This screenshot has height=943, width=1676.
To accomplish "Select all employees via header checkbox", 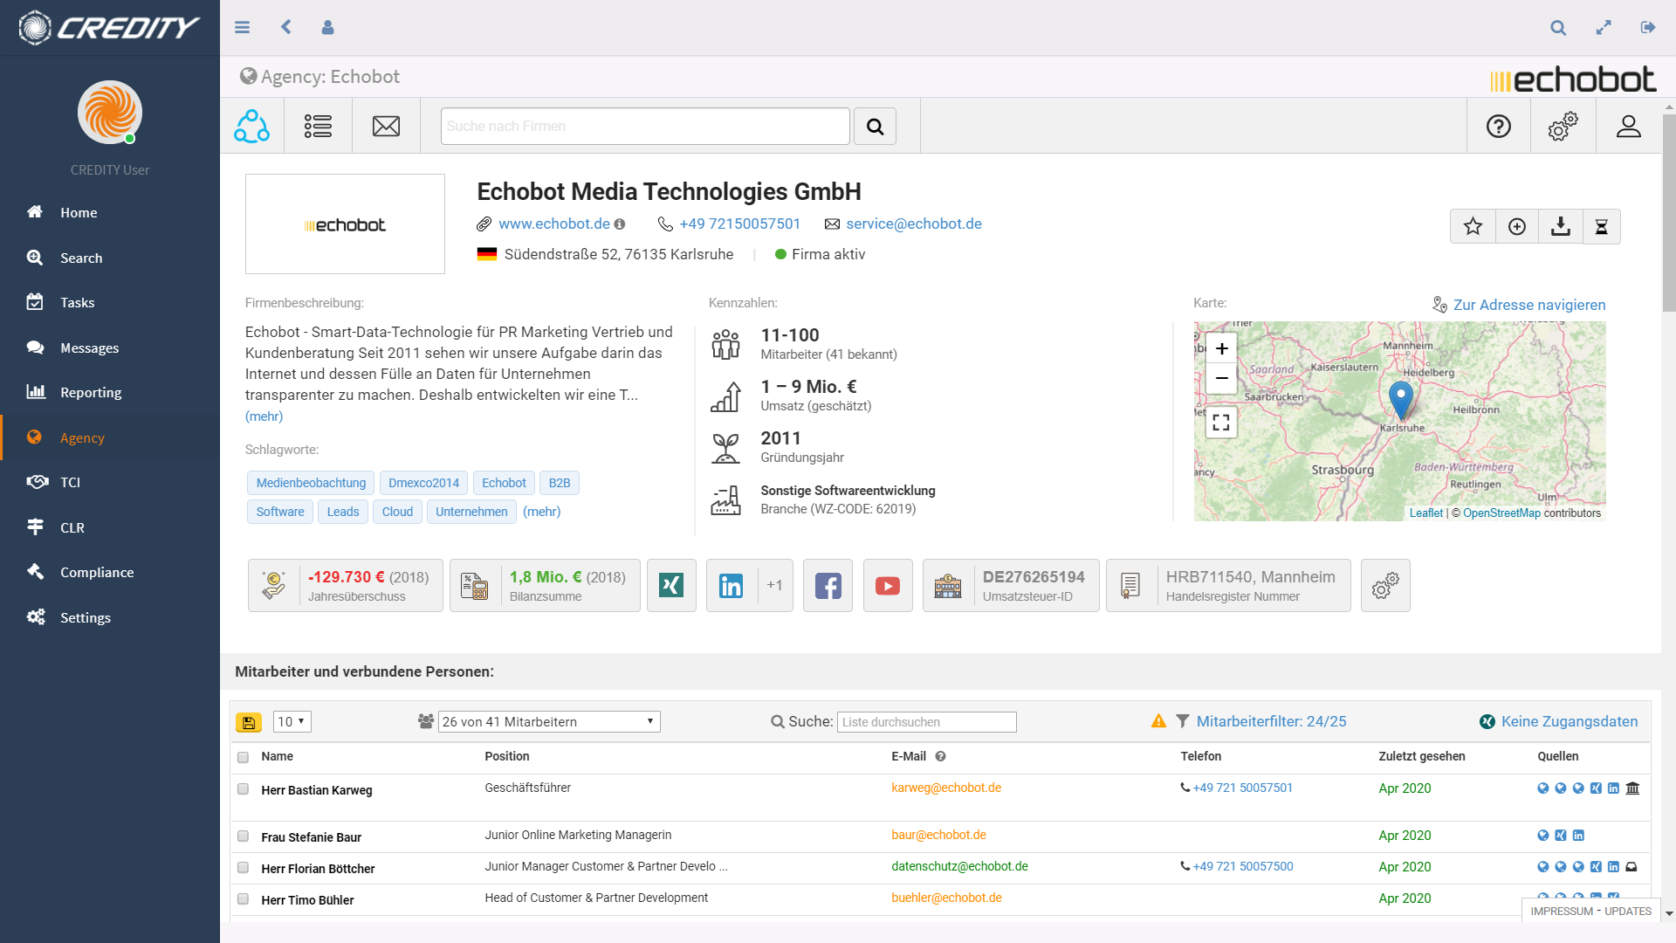I will pyautogui.click(x=243, y=758).
